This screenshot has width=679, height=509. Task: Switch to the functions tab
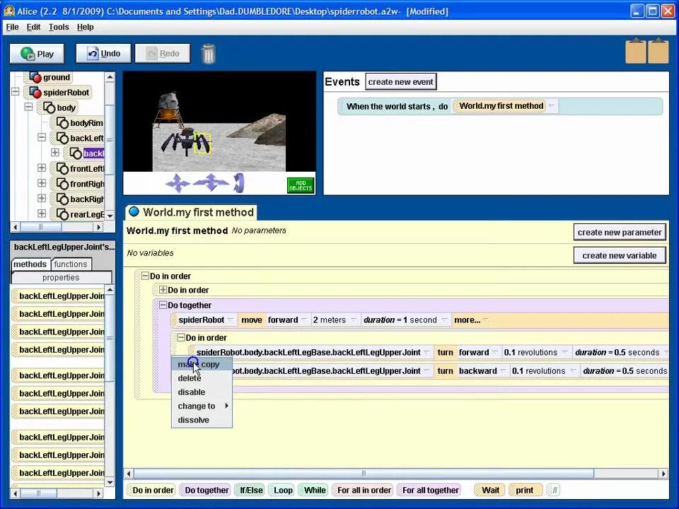click(x=71, y=264)
